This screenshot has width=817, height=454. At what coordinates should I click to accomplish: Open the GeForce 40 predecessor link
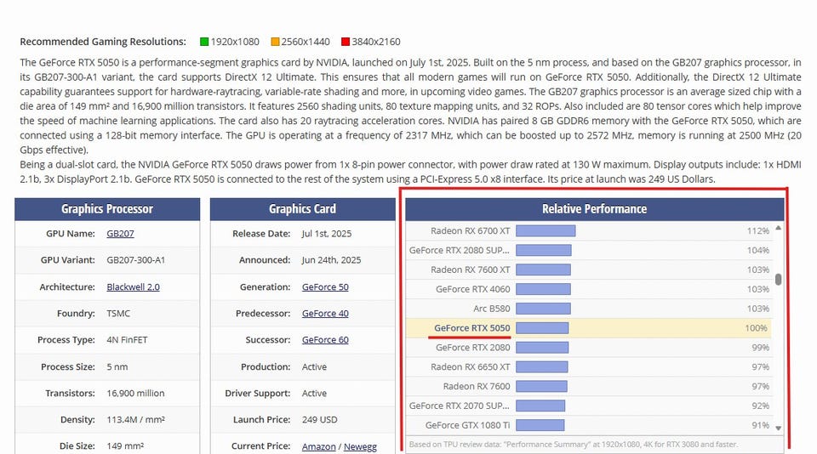point(325,314)
